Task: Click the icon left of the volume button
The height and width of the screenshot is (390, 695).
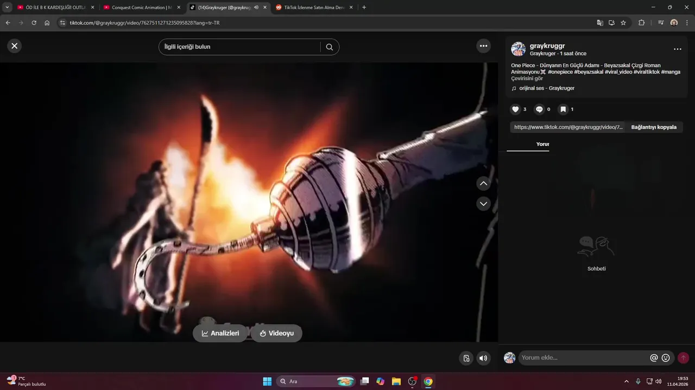Action: pyautogui.click(x=466, y=358)
